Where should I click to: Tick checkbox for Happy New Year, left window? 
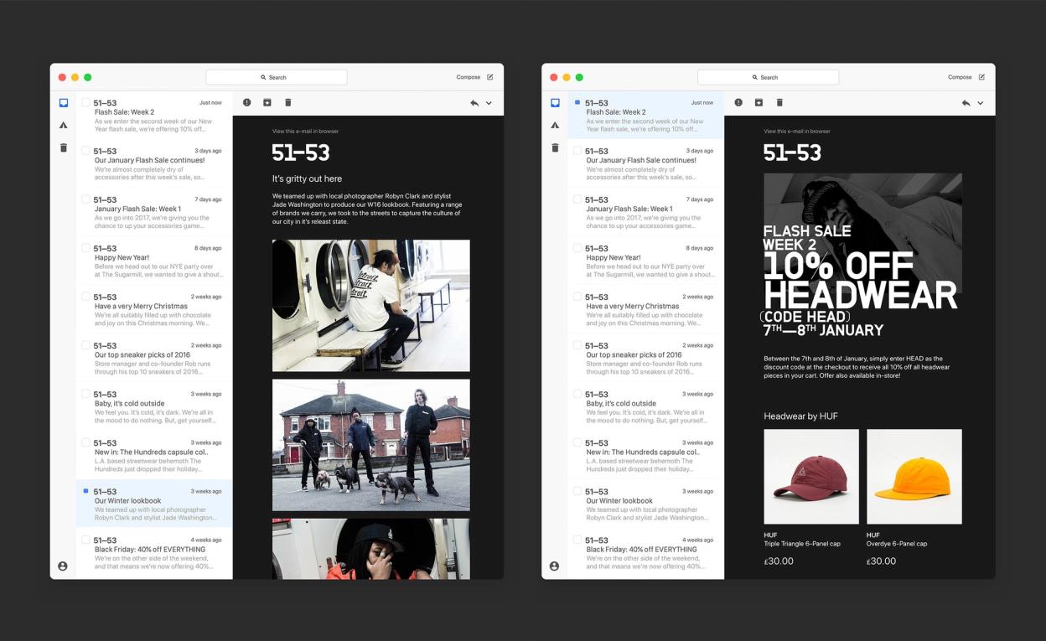click(85, 248)
